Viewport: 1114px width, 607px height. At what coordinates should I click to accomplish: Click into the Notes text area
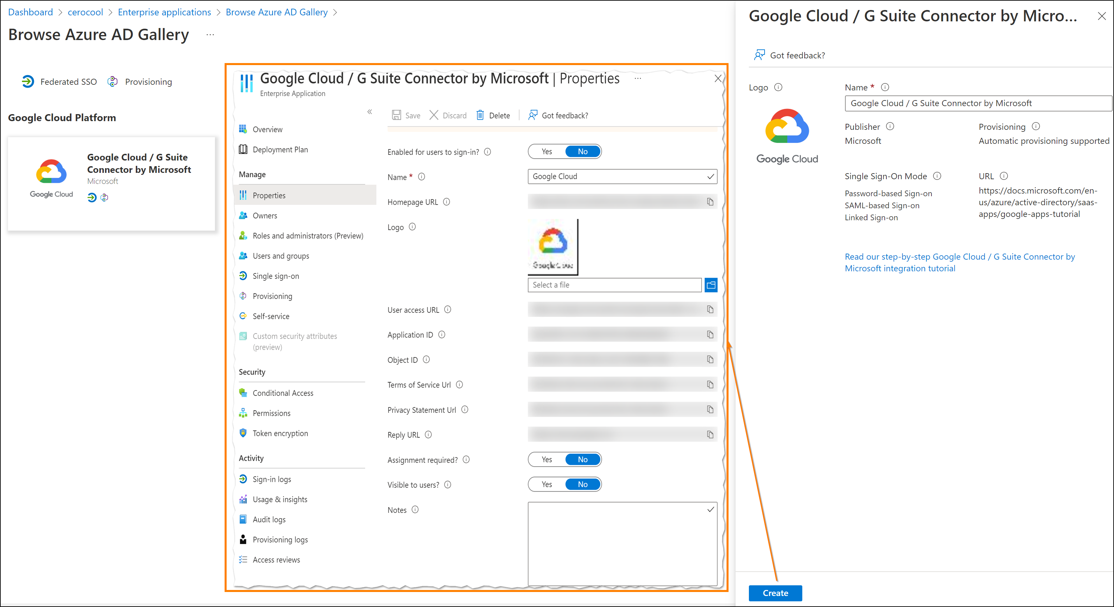coord(622,544)
